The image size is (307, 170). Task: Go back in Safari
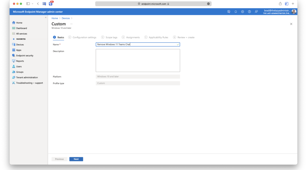click(38, 4)
